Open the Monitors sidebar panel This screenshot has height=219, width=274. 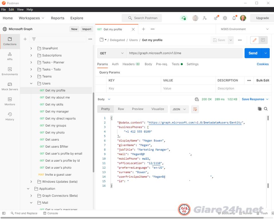click(10, 101)
